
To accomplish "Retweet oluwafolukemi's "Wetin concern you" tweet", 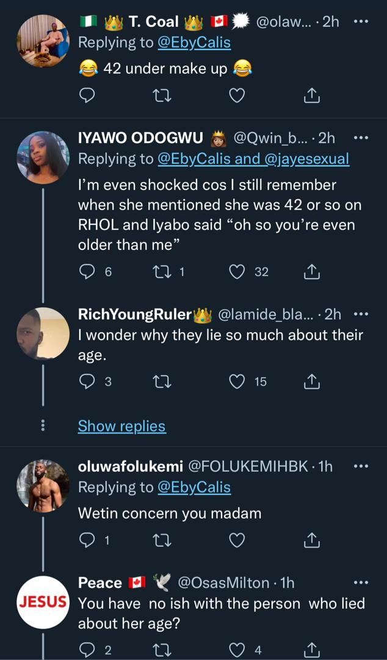I will coord(162,540).
